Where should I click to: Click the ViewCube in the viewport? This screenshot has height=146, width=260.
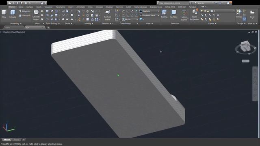pyautogui.click(x=245, y=46)
